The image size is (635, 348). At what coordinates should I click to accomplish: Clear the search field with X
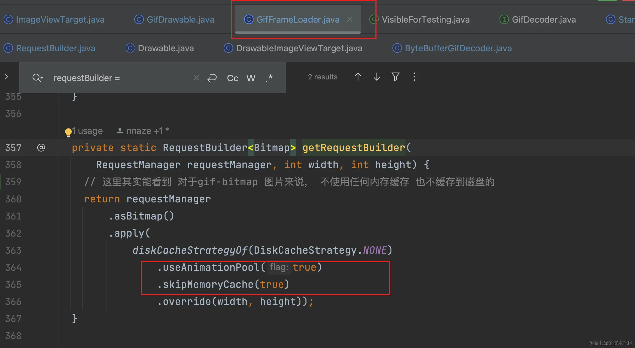pyautogui.click(x=196, y=78)
